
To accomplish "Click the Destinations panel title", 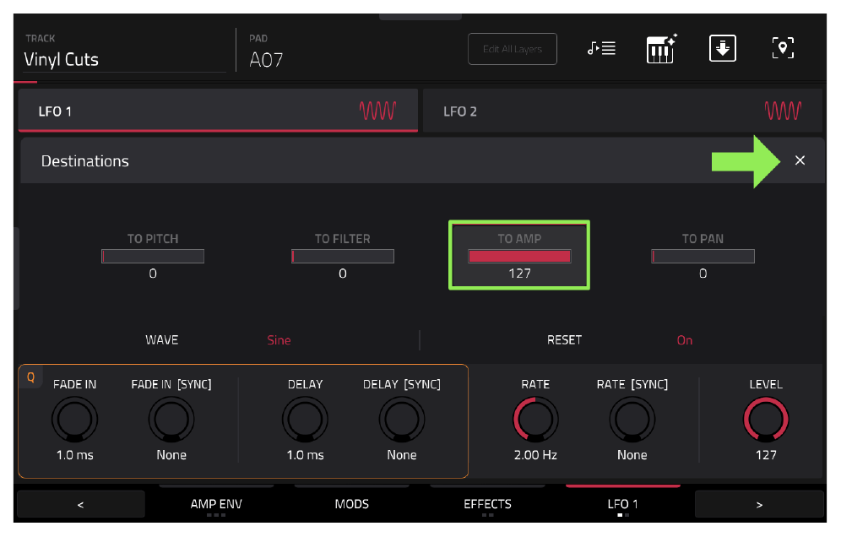I will pyautogui.click(x=84, y=161).
